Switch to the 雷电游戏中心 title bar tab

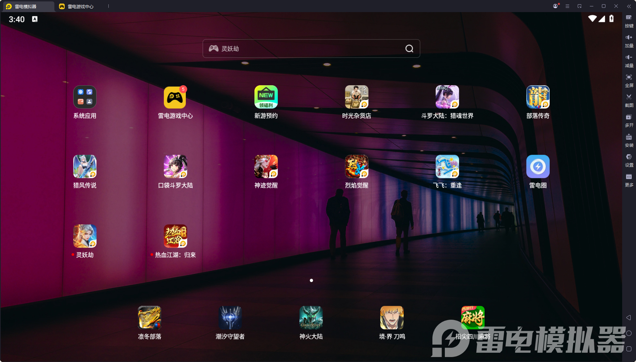(77, 6)
